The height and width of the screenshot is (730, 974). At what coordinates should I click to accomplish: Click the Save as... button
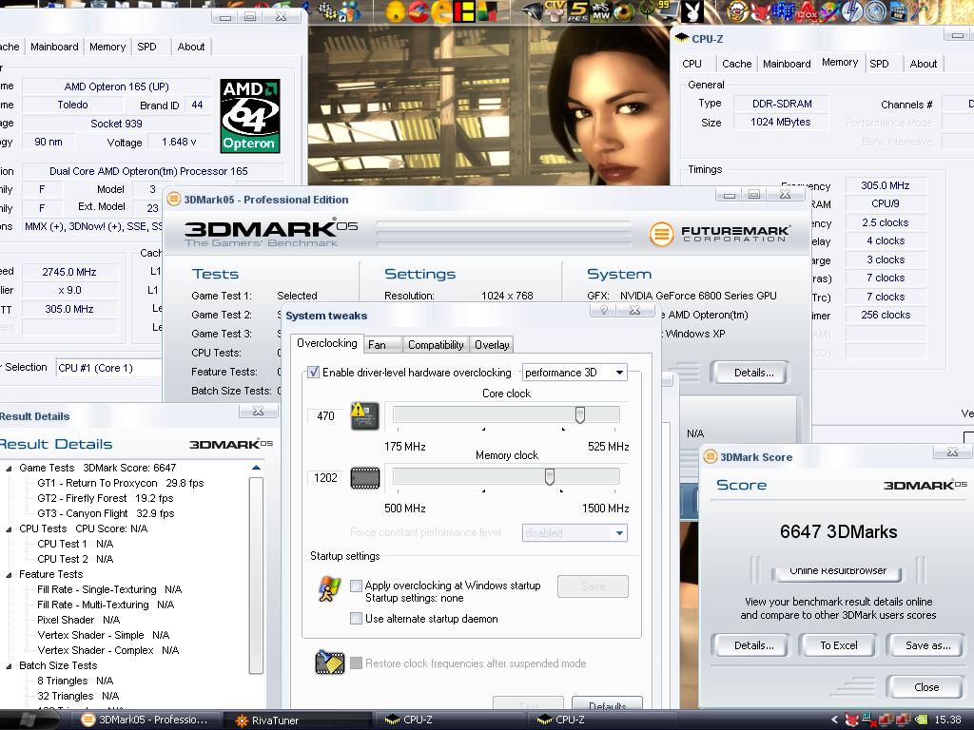click(928, 645)
